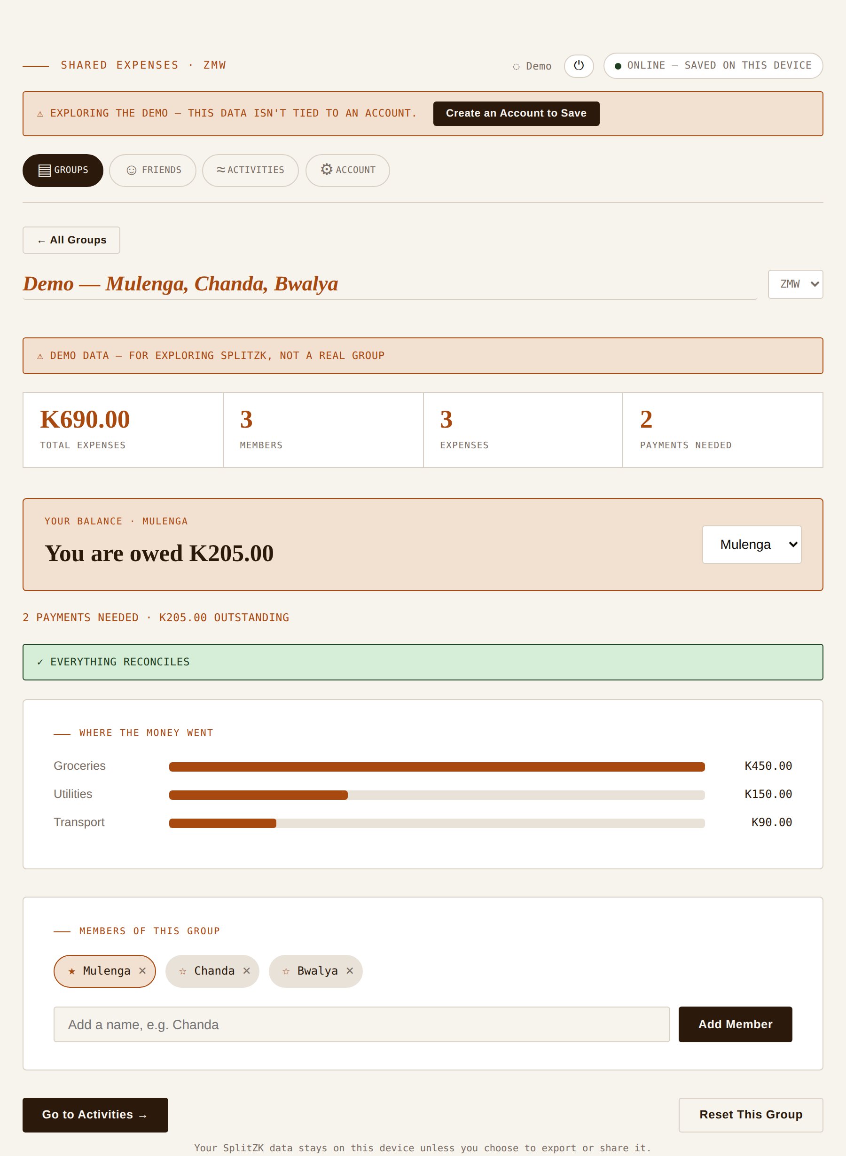This screenshot has width=846, height=1156.
Task: Switch to the Account tab
Action: 348,170
